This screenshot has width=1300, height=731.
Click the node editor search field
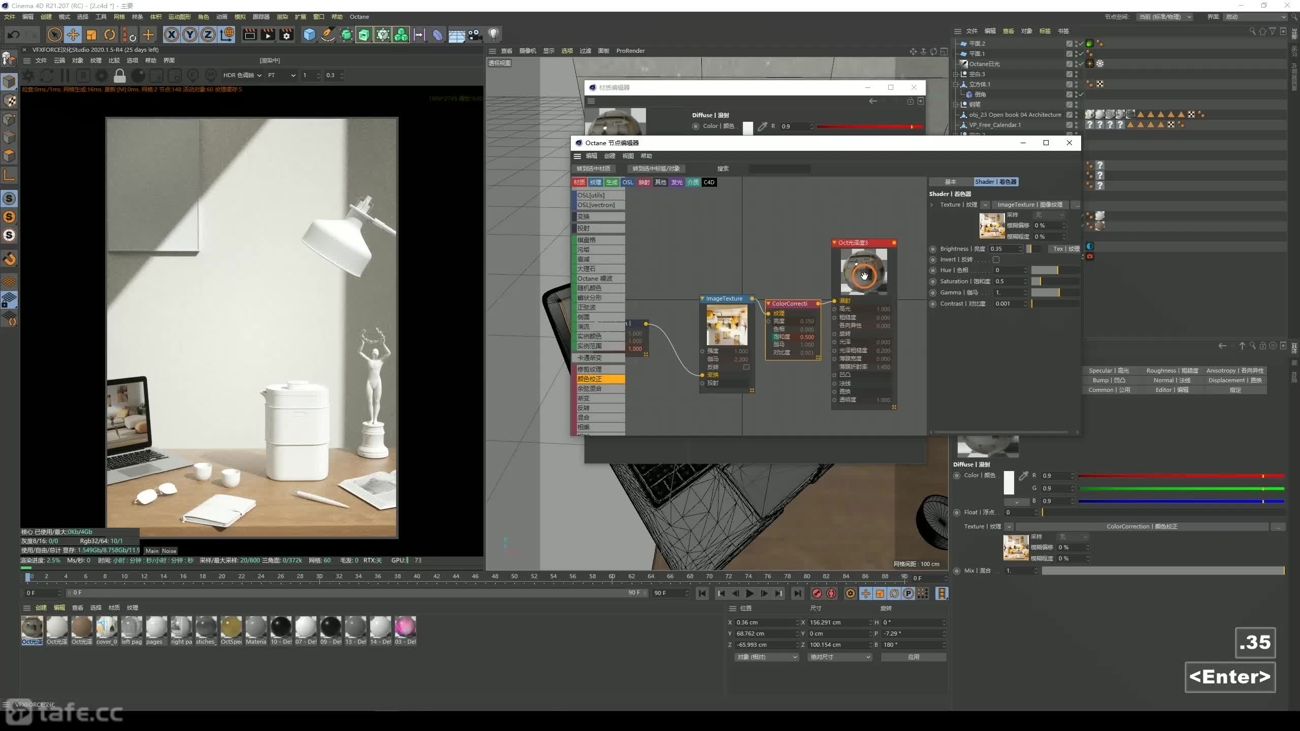(779, 169)
